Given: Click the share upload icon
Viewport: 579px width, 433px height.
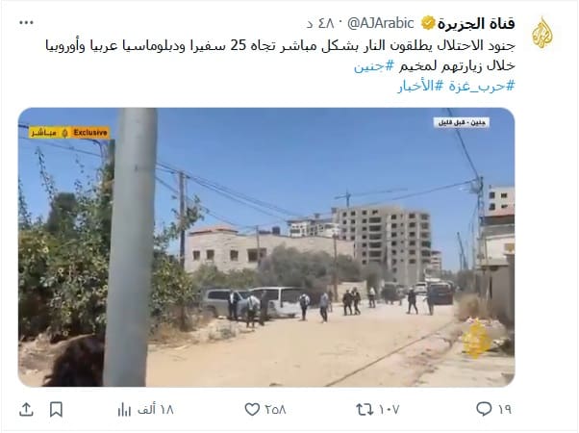Looking at the screenshot, I should click(26, 409).
